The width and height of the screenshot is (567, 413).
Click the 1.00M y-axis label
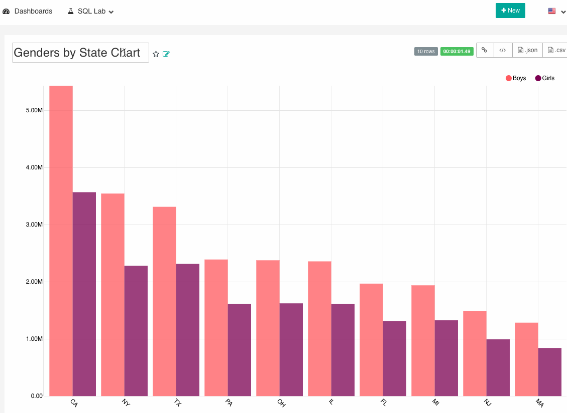[x=34, y=339]
